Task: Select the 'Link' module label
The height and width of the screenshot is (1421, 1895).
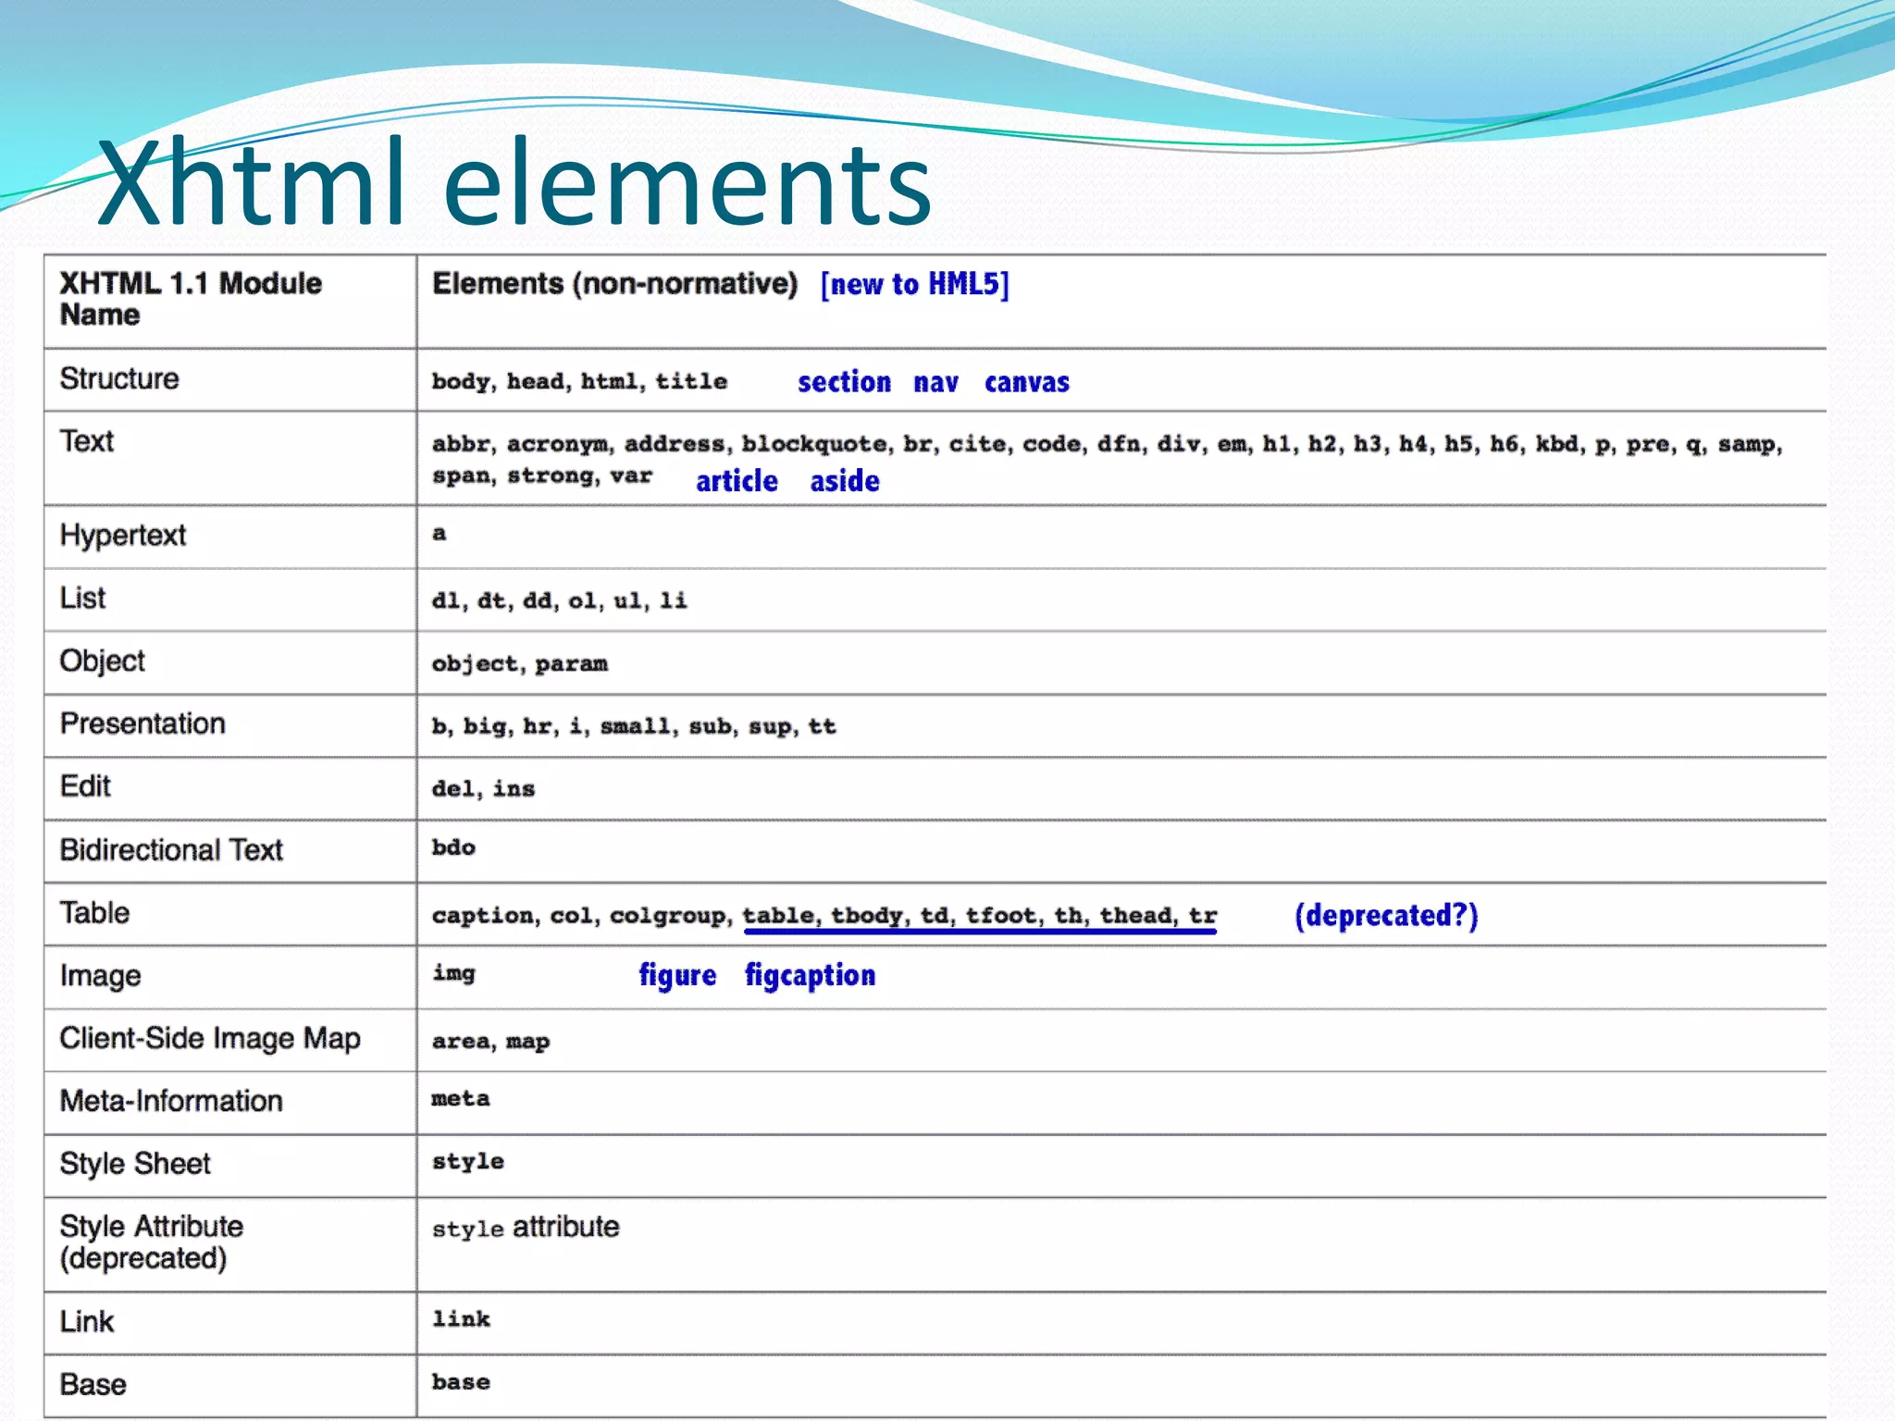Action: coord(87,1322)
